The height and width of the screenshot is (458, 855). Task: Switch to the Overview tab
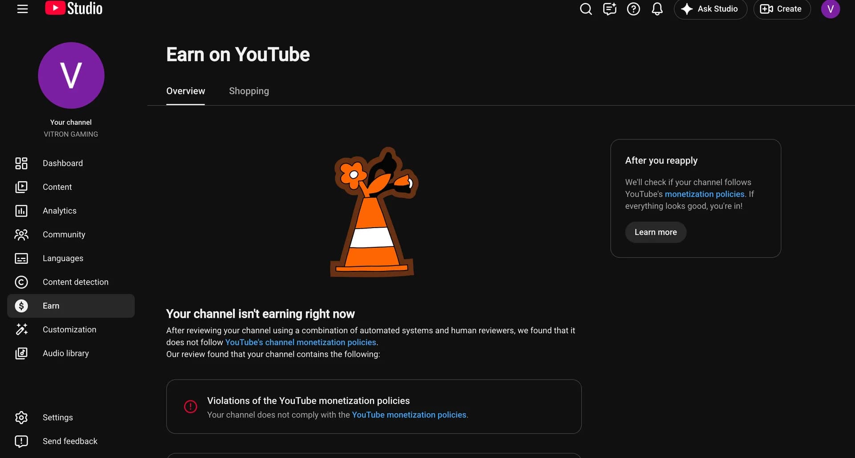[x=186, y=91]
